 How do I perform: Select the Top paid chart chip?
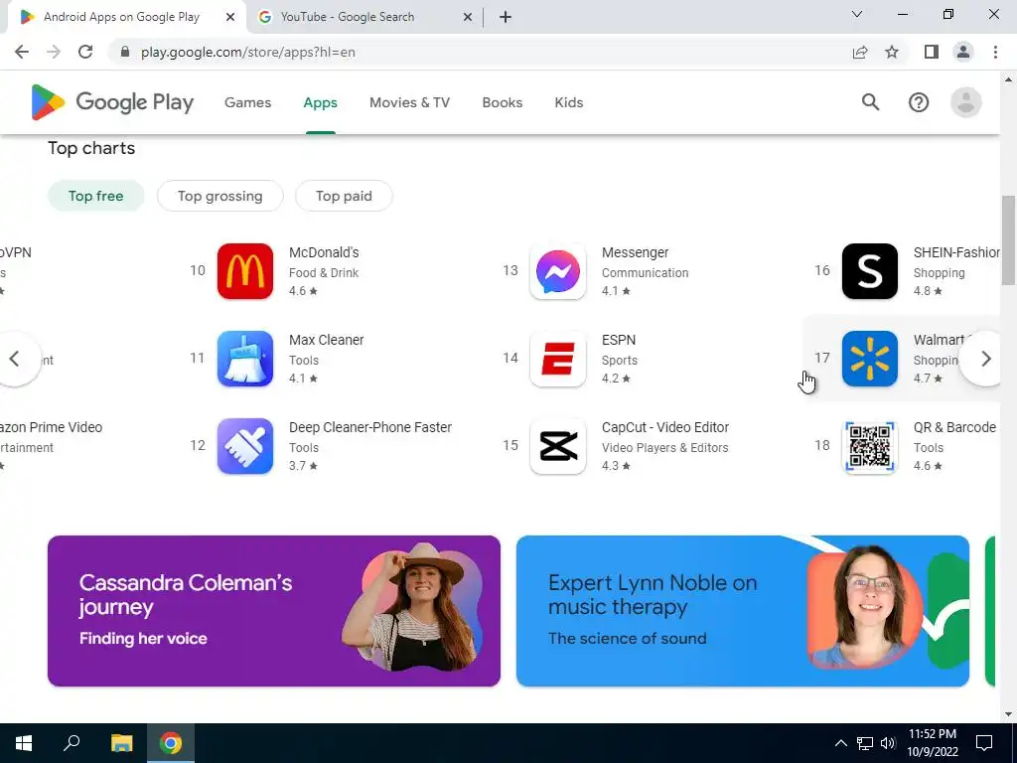(344, 196)
